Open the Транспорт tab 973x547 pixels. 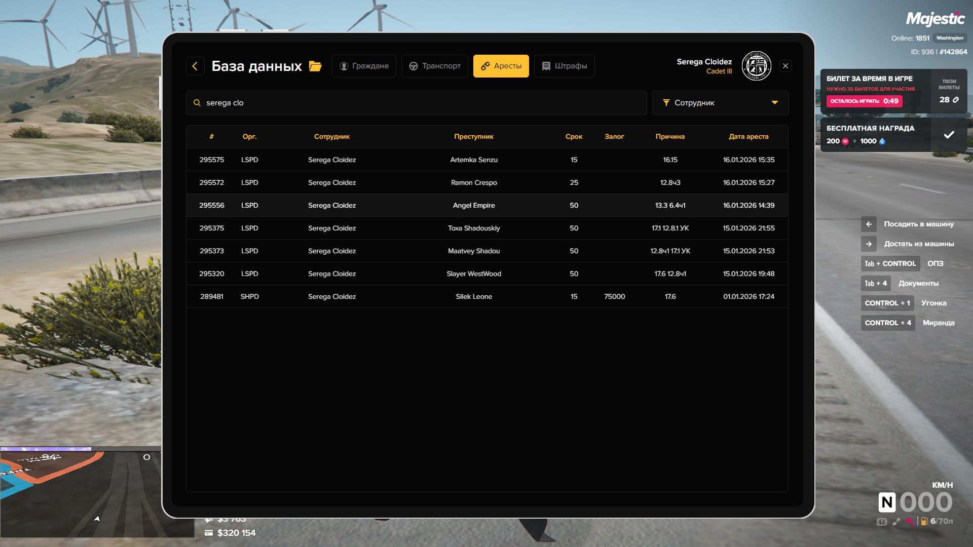pyautogui.click(x=435, y=66)
